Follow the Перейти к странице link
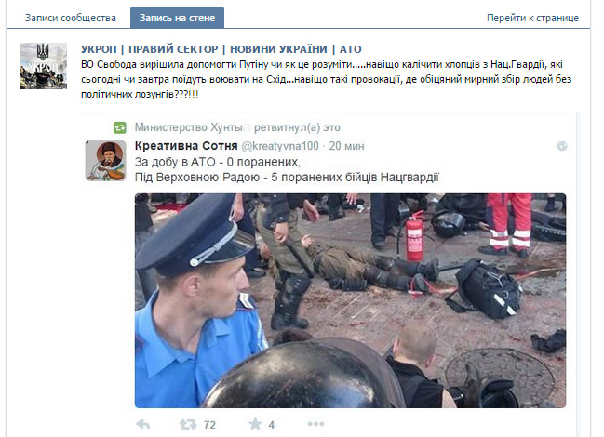Screen dimensions: 604x437 tap(532, 18)
